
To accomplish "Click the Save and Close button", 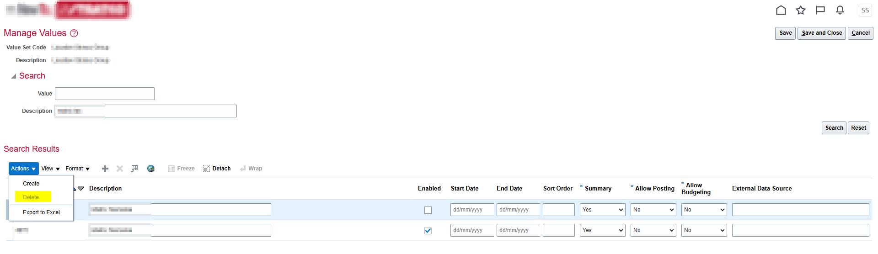I will pos(822,33).
